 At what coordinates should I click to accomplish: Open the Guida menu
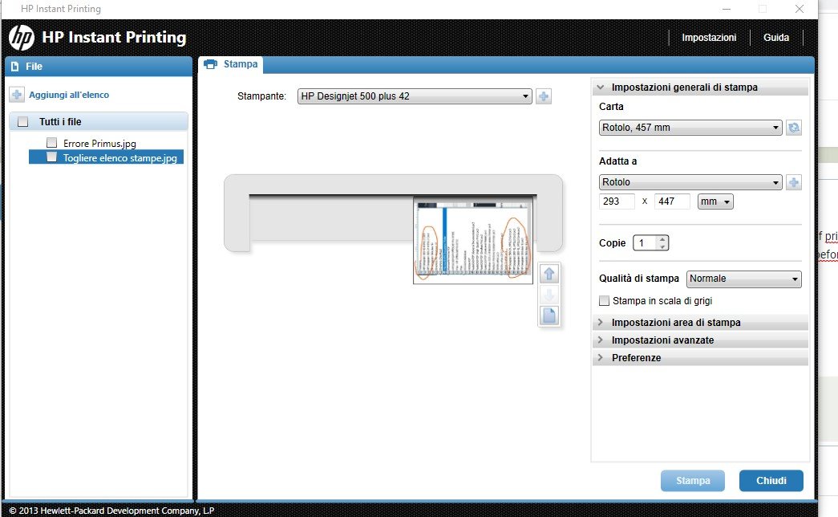coord(776,38)
